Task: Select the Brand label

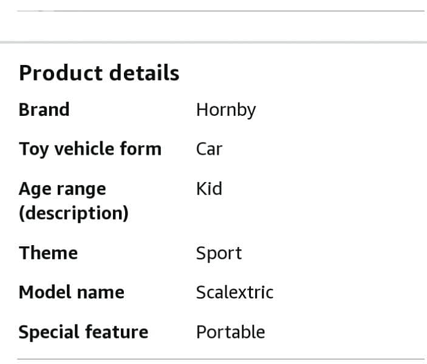Action: pos(44,110)
